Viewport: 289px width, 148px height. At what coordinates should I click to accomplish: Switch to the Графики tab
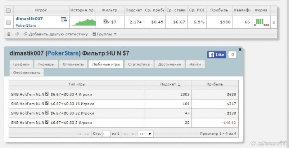(x=21, y=64)
